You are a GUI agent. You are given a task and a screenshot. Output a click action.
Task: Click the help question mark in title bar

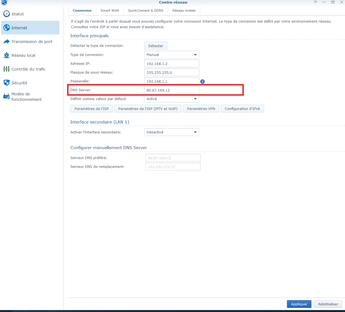coord(315,3)
